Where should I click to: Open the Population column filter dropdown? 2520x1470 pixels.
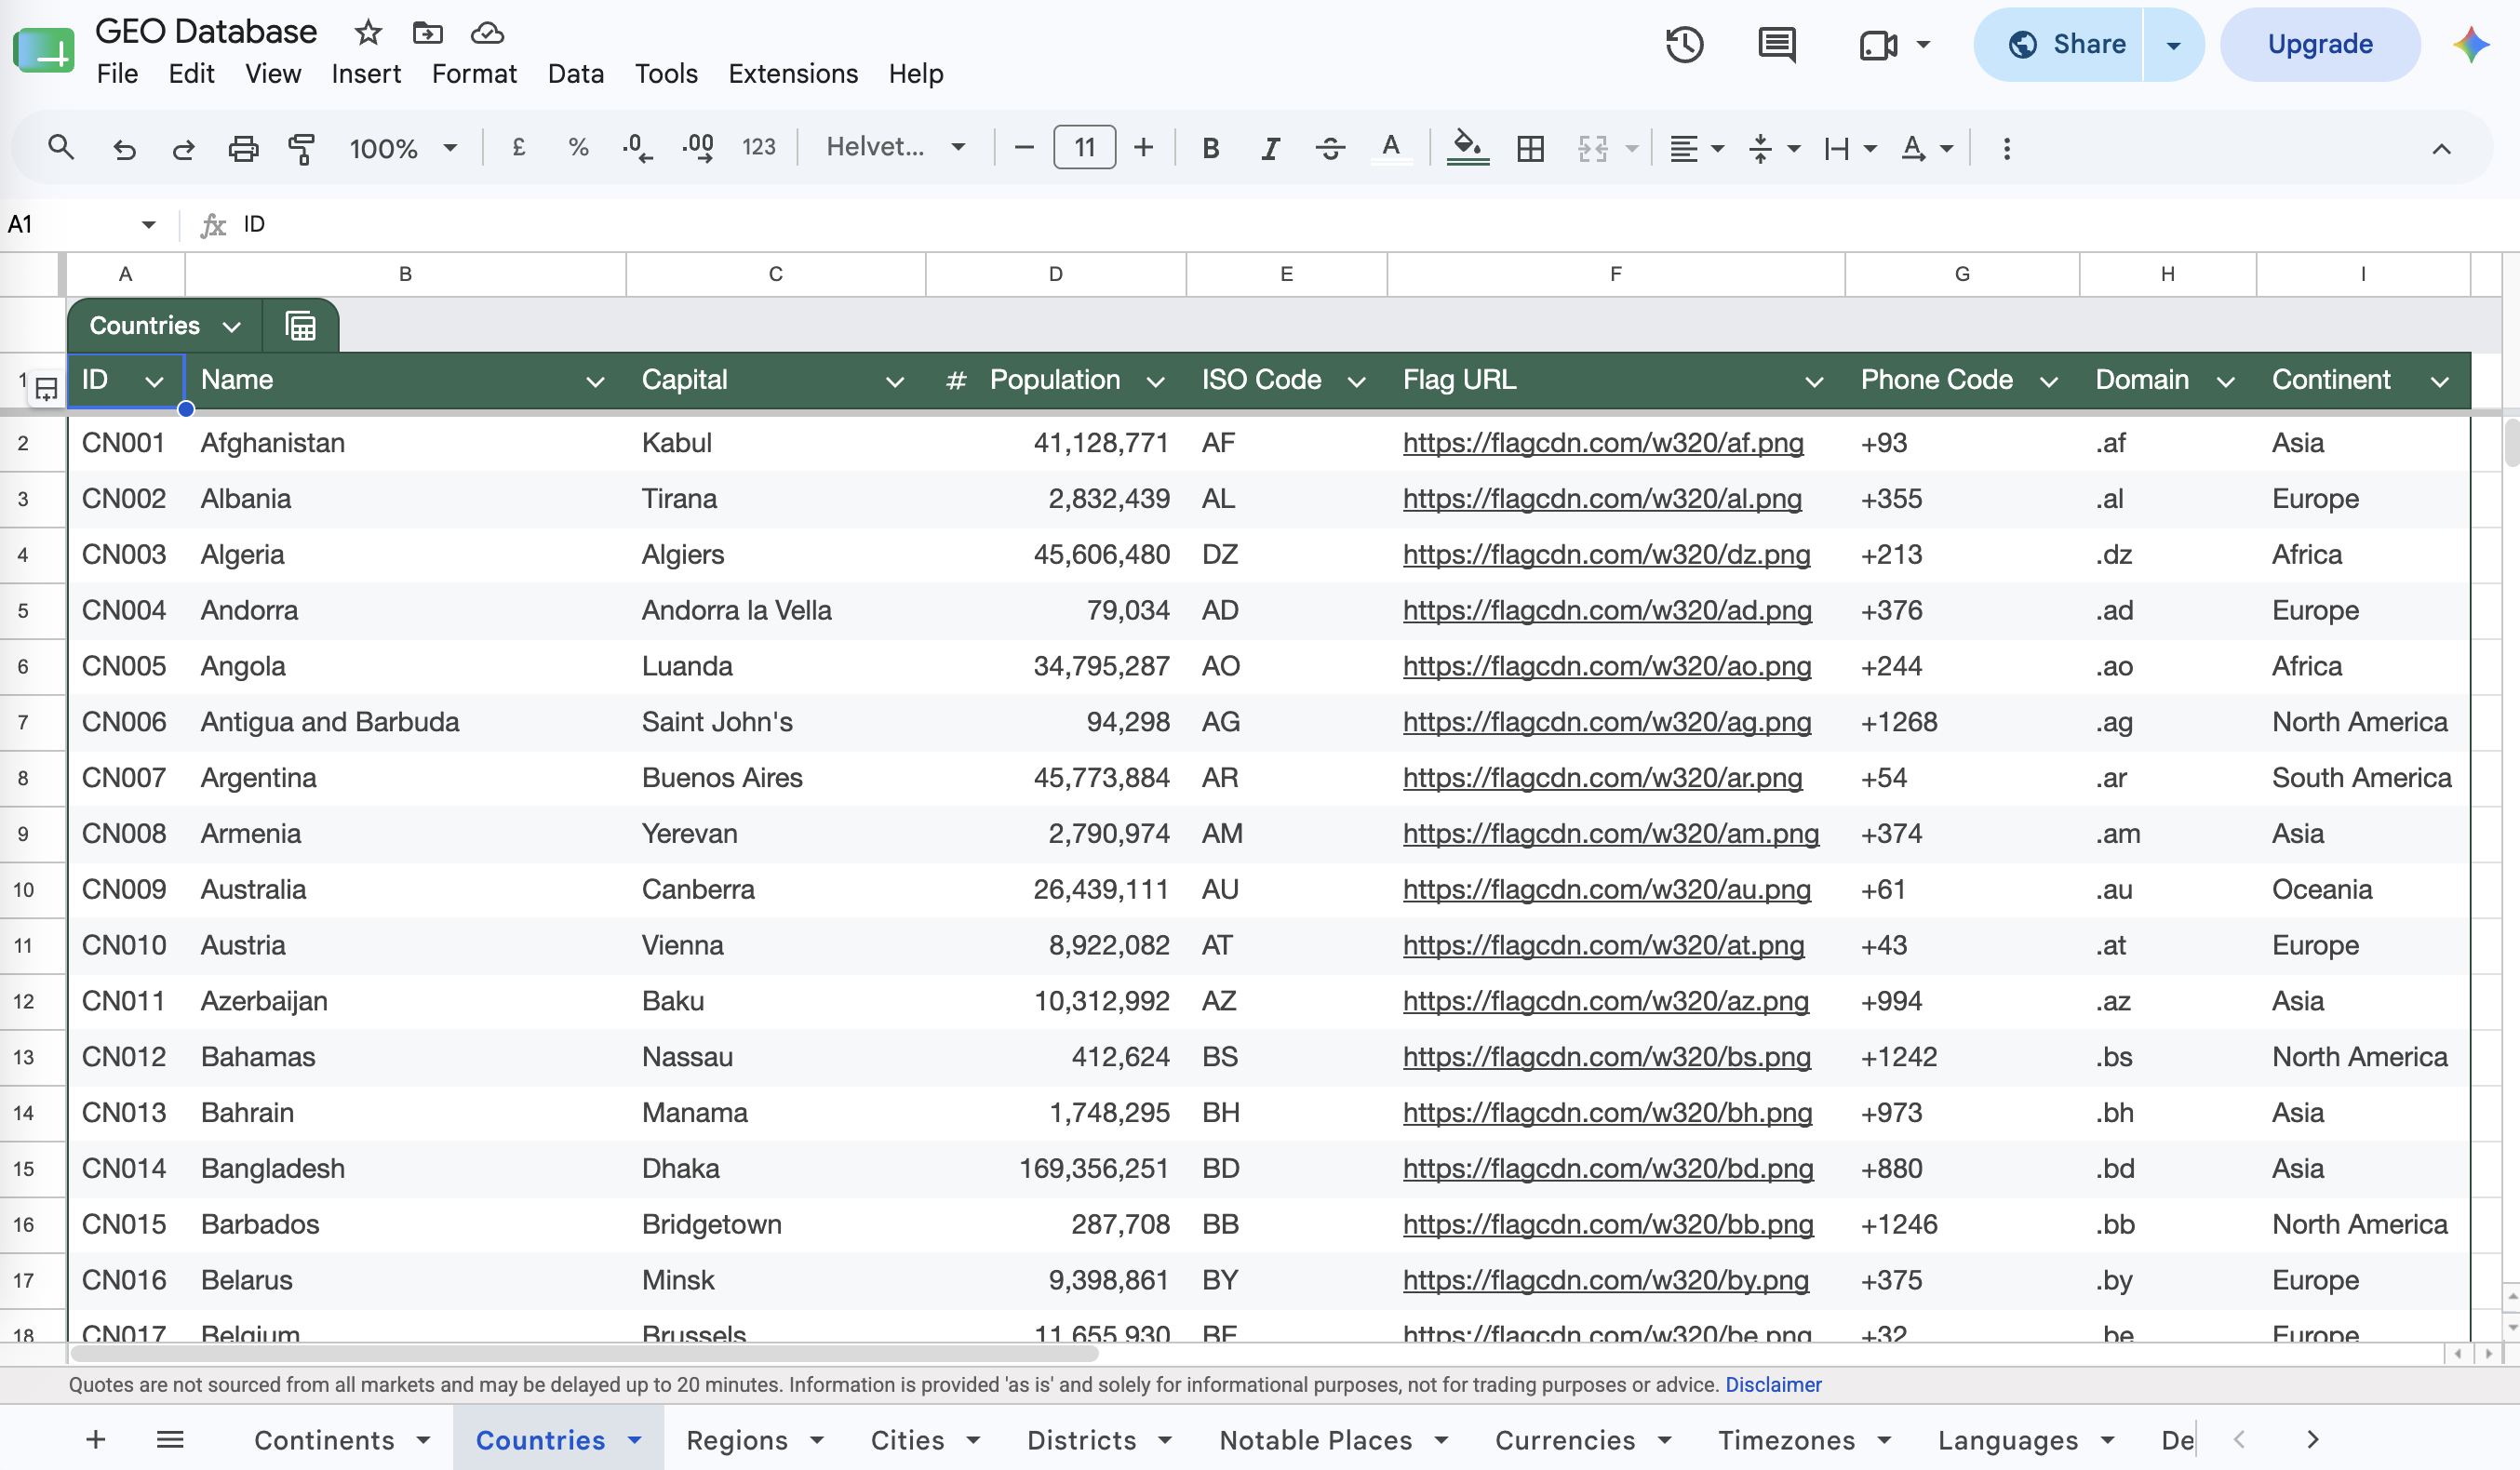click(1155, 381)
